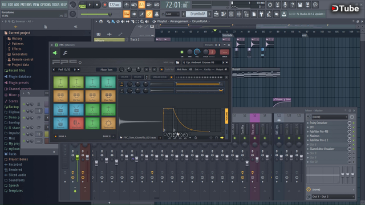Toggle the countdown before recording icon
Viewport: 365px width, 205px height.
click(141, 5)
